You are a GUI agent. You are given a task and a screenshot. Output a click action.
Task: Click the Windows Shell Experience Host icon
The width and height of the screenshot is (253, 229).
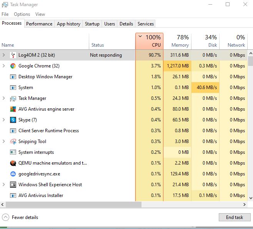pyautogui.click(x=13, y=185)
